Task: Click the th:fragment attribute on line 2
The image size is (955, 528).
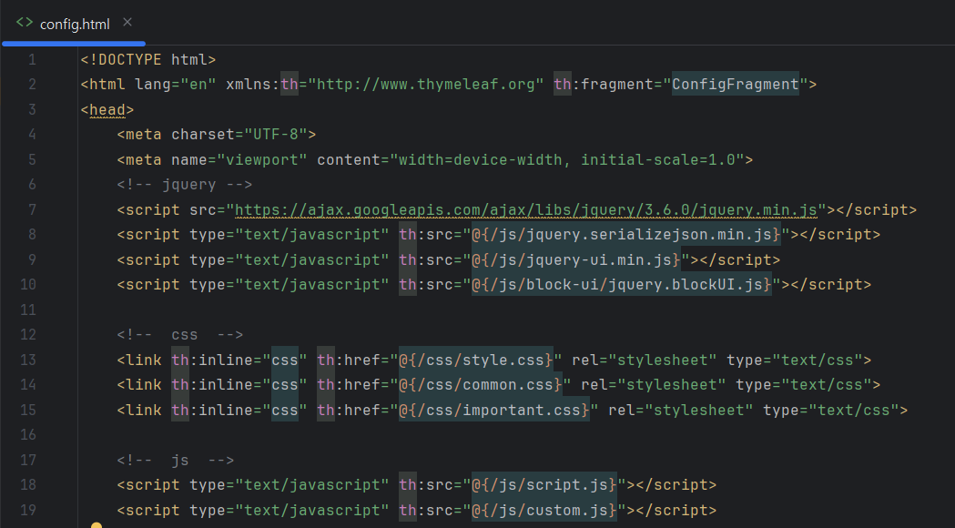Action: [604, 84]
